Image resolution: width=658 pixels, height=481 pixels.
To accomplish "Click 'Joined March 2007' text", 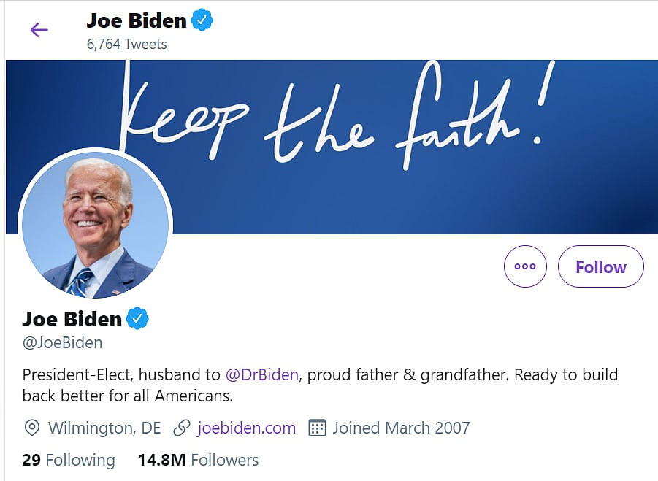I will click(x=401, y=428).
